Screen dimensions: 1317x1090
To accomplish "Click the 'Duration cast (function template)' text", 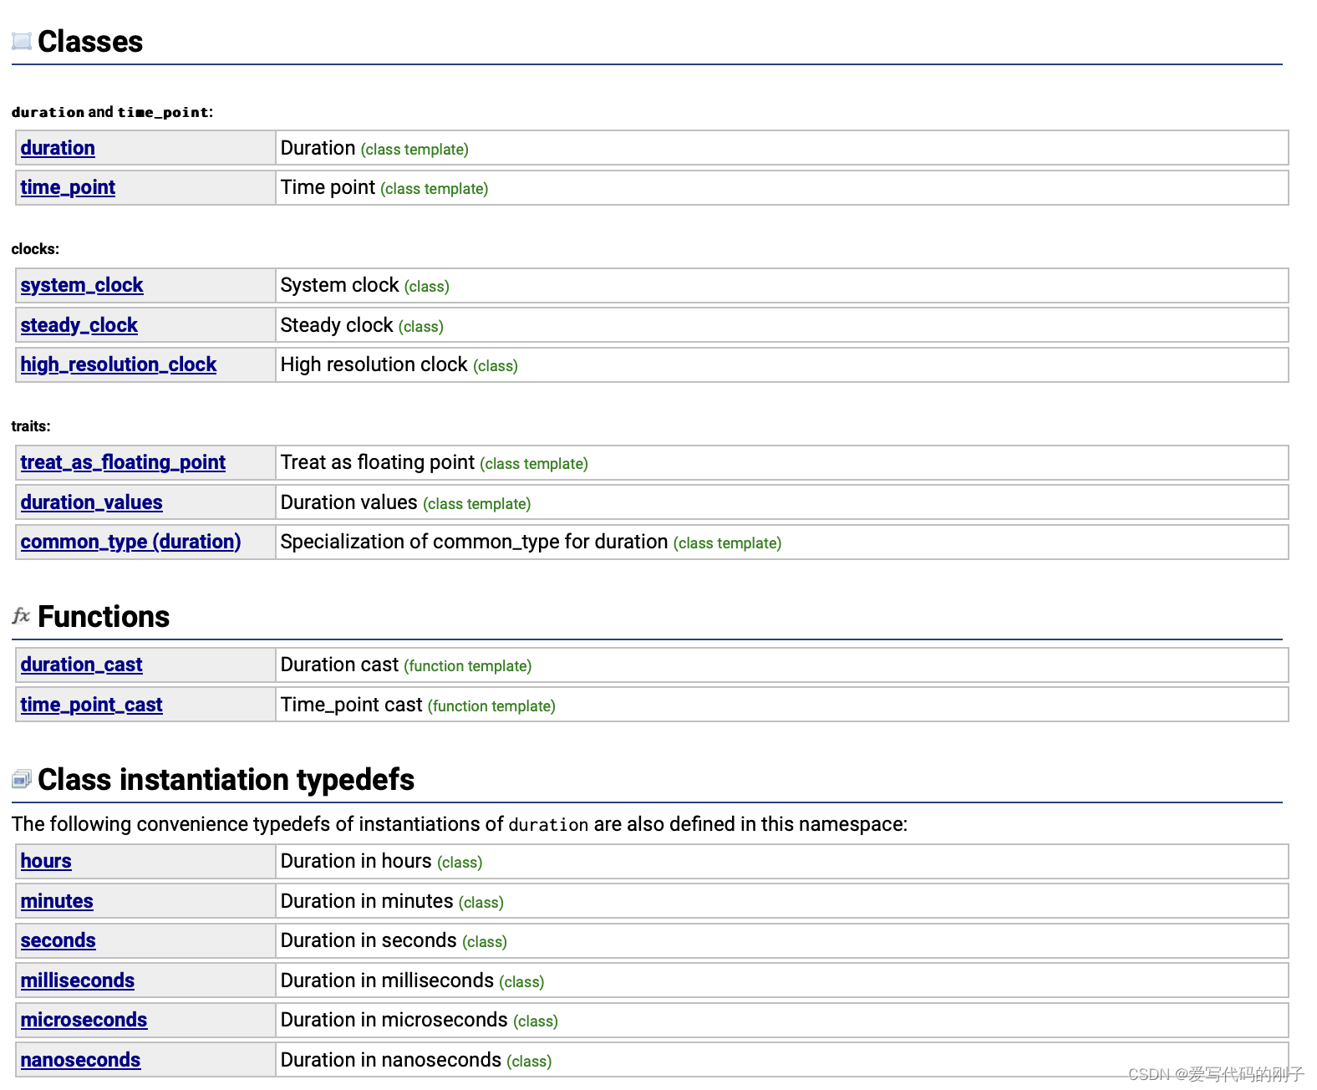I will 406,665.
